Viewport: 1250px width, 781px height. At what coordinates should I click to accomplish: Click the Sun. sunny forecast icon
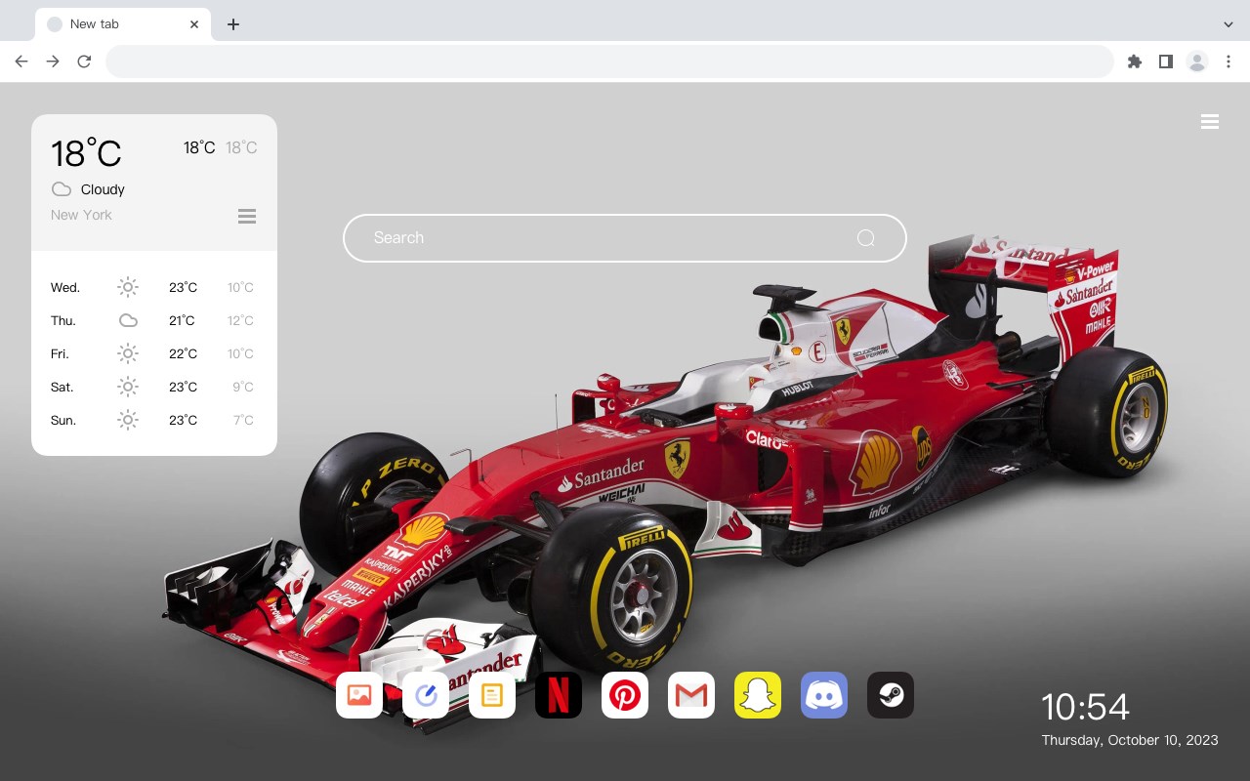click(x=128, y=420)
